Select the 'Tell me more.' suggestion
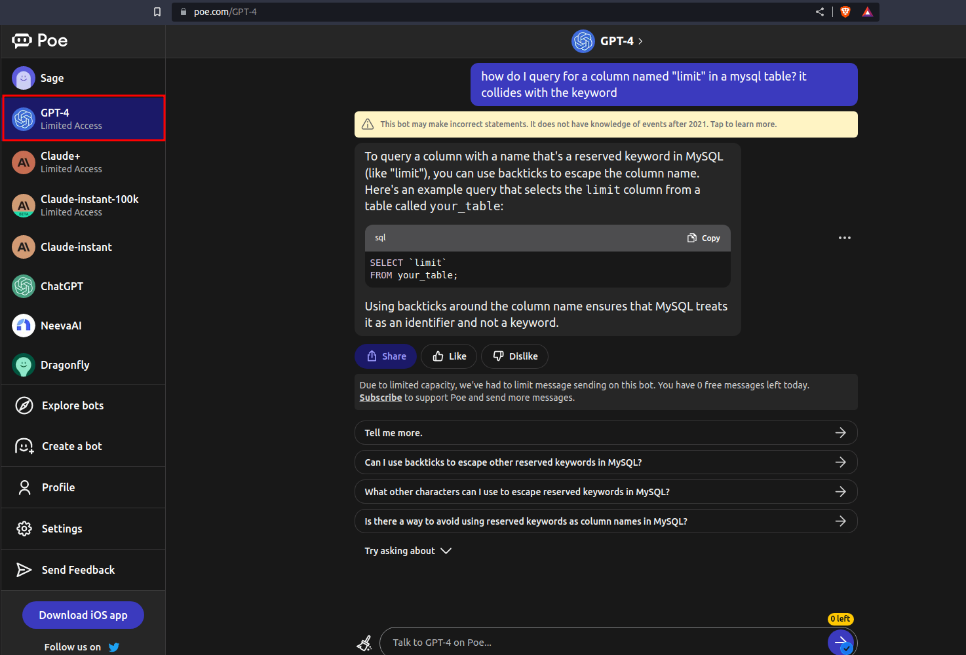966x655 pixels. (x=606, y=433)
